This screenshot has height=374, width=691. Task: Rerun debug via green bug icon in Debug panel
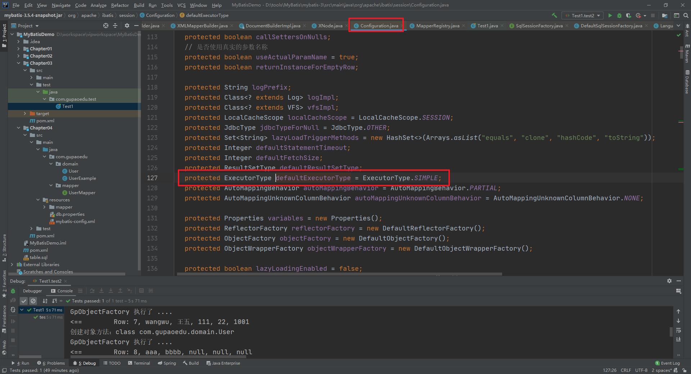point(13,291)
